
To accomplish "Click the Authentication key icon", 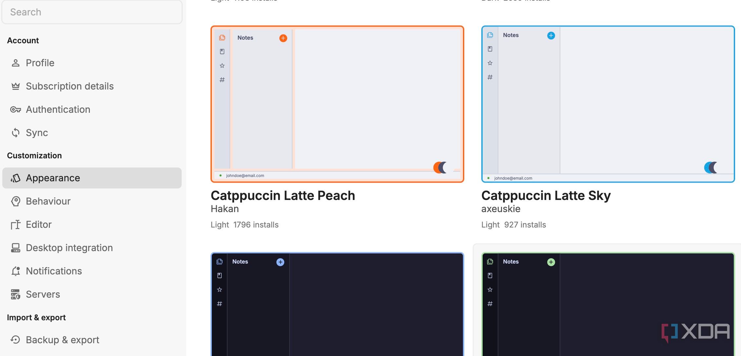I will [x=15, y=109].
